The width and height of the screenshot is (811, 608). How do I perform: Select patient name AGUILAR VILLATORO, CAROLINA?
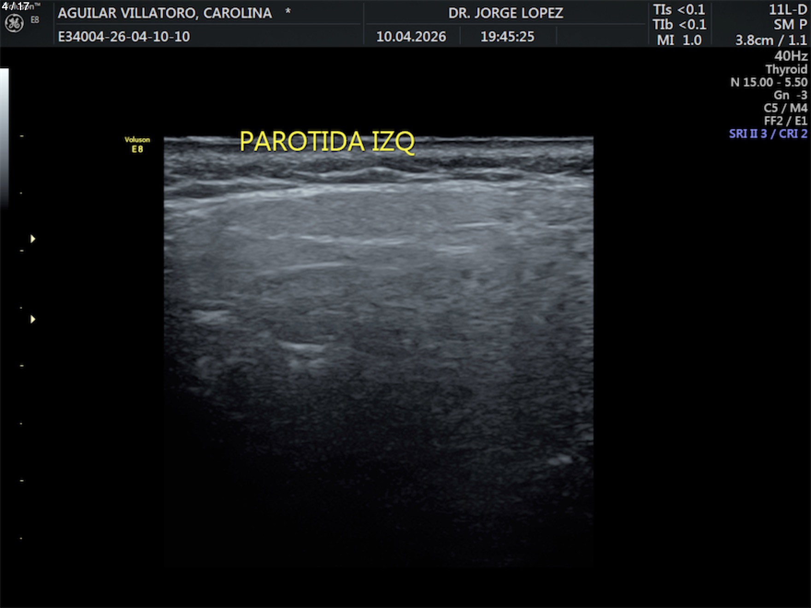pos(165,13)
